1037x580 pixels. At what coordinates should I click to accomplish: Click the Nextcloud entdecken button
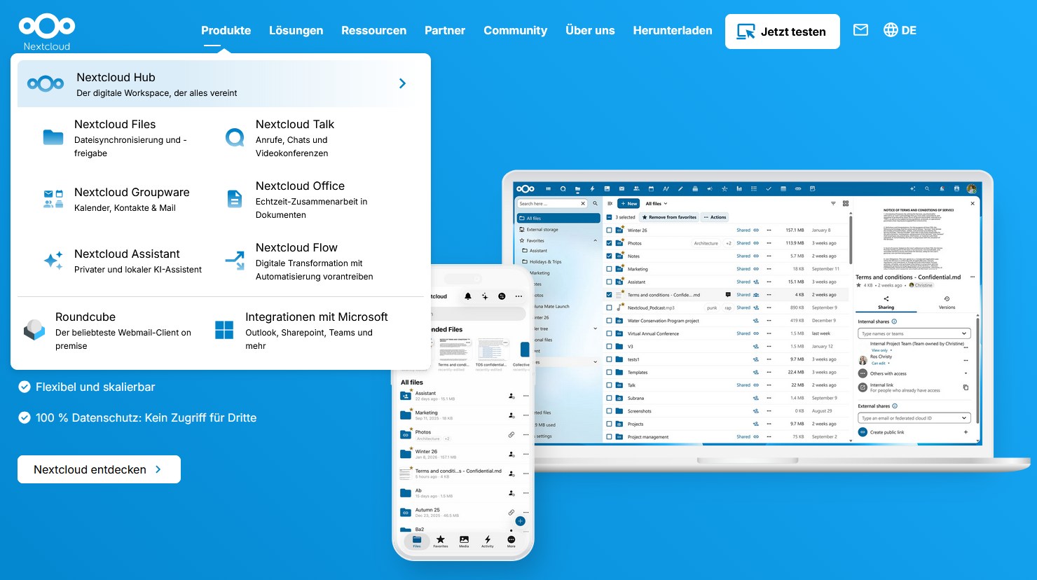tap(99, 469)
